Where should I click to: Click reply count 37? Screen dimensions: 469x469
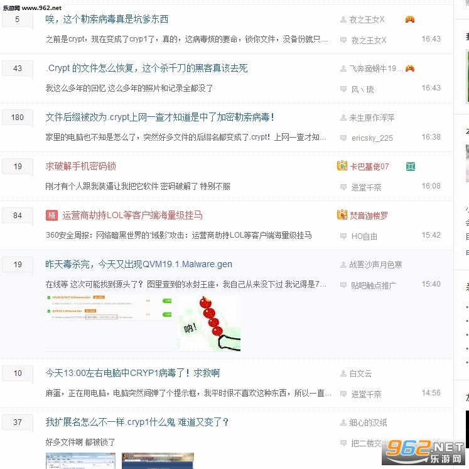(18, 422)
